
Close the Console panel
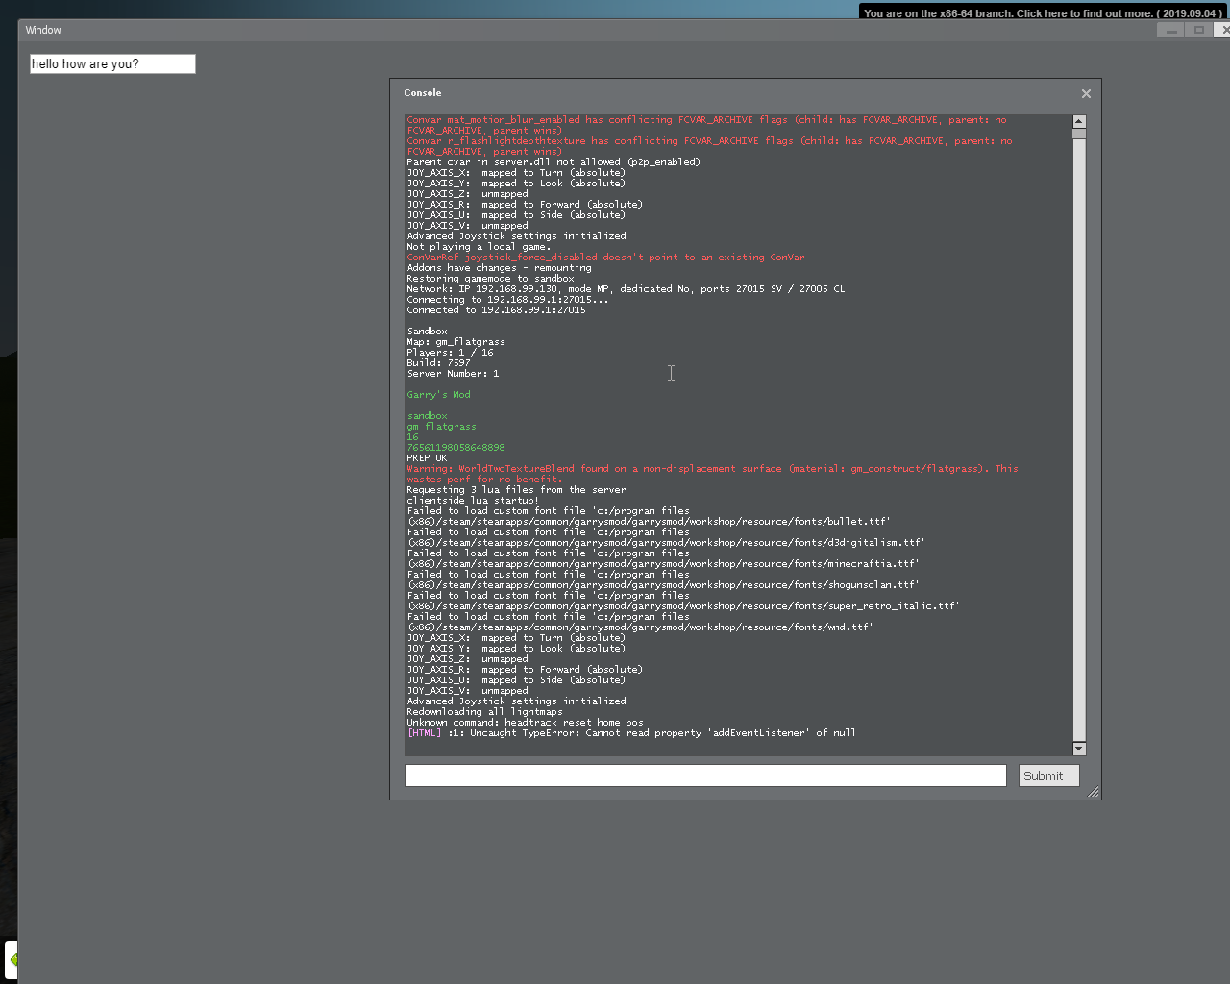pos(1086,93)
